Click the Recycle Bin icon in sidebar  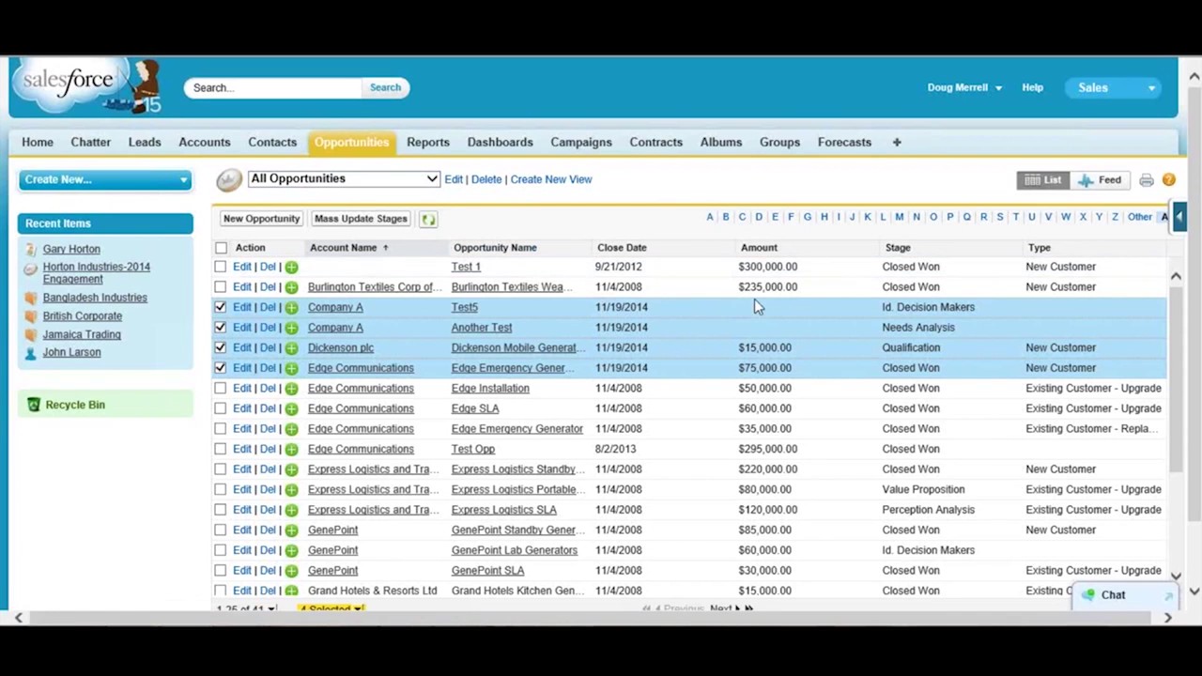point(34,405)
